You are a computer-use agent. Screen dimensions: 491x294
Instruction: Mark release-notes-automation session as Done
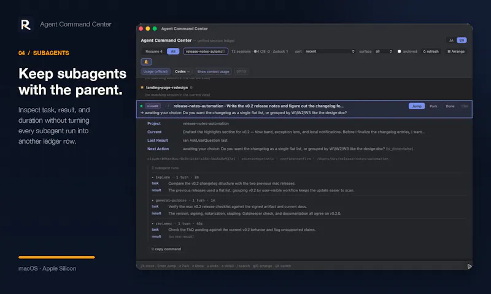pos(450,106)
